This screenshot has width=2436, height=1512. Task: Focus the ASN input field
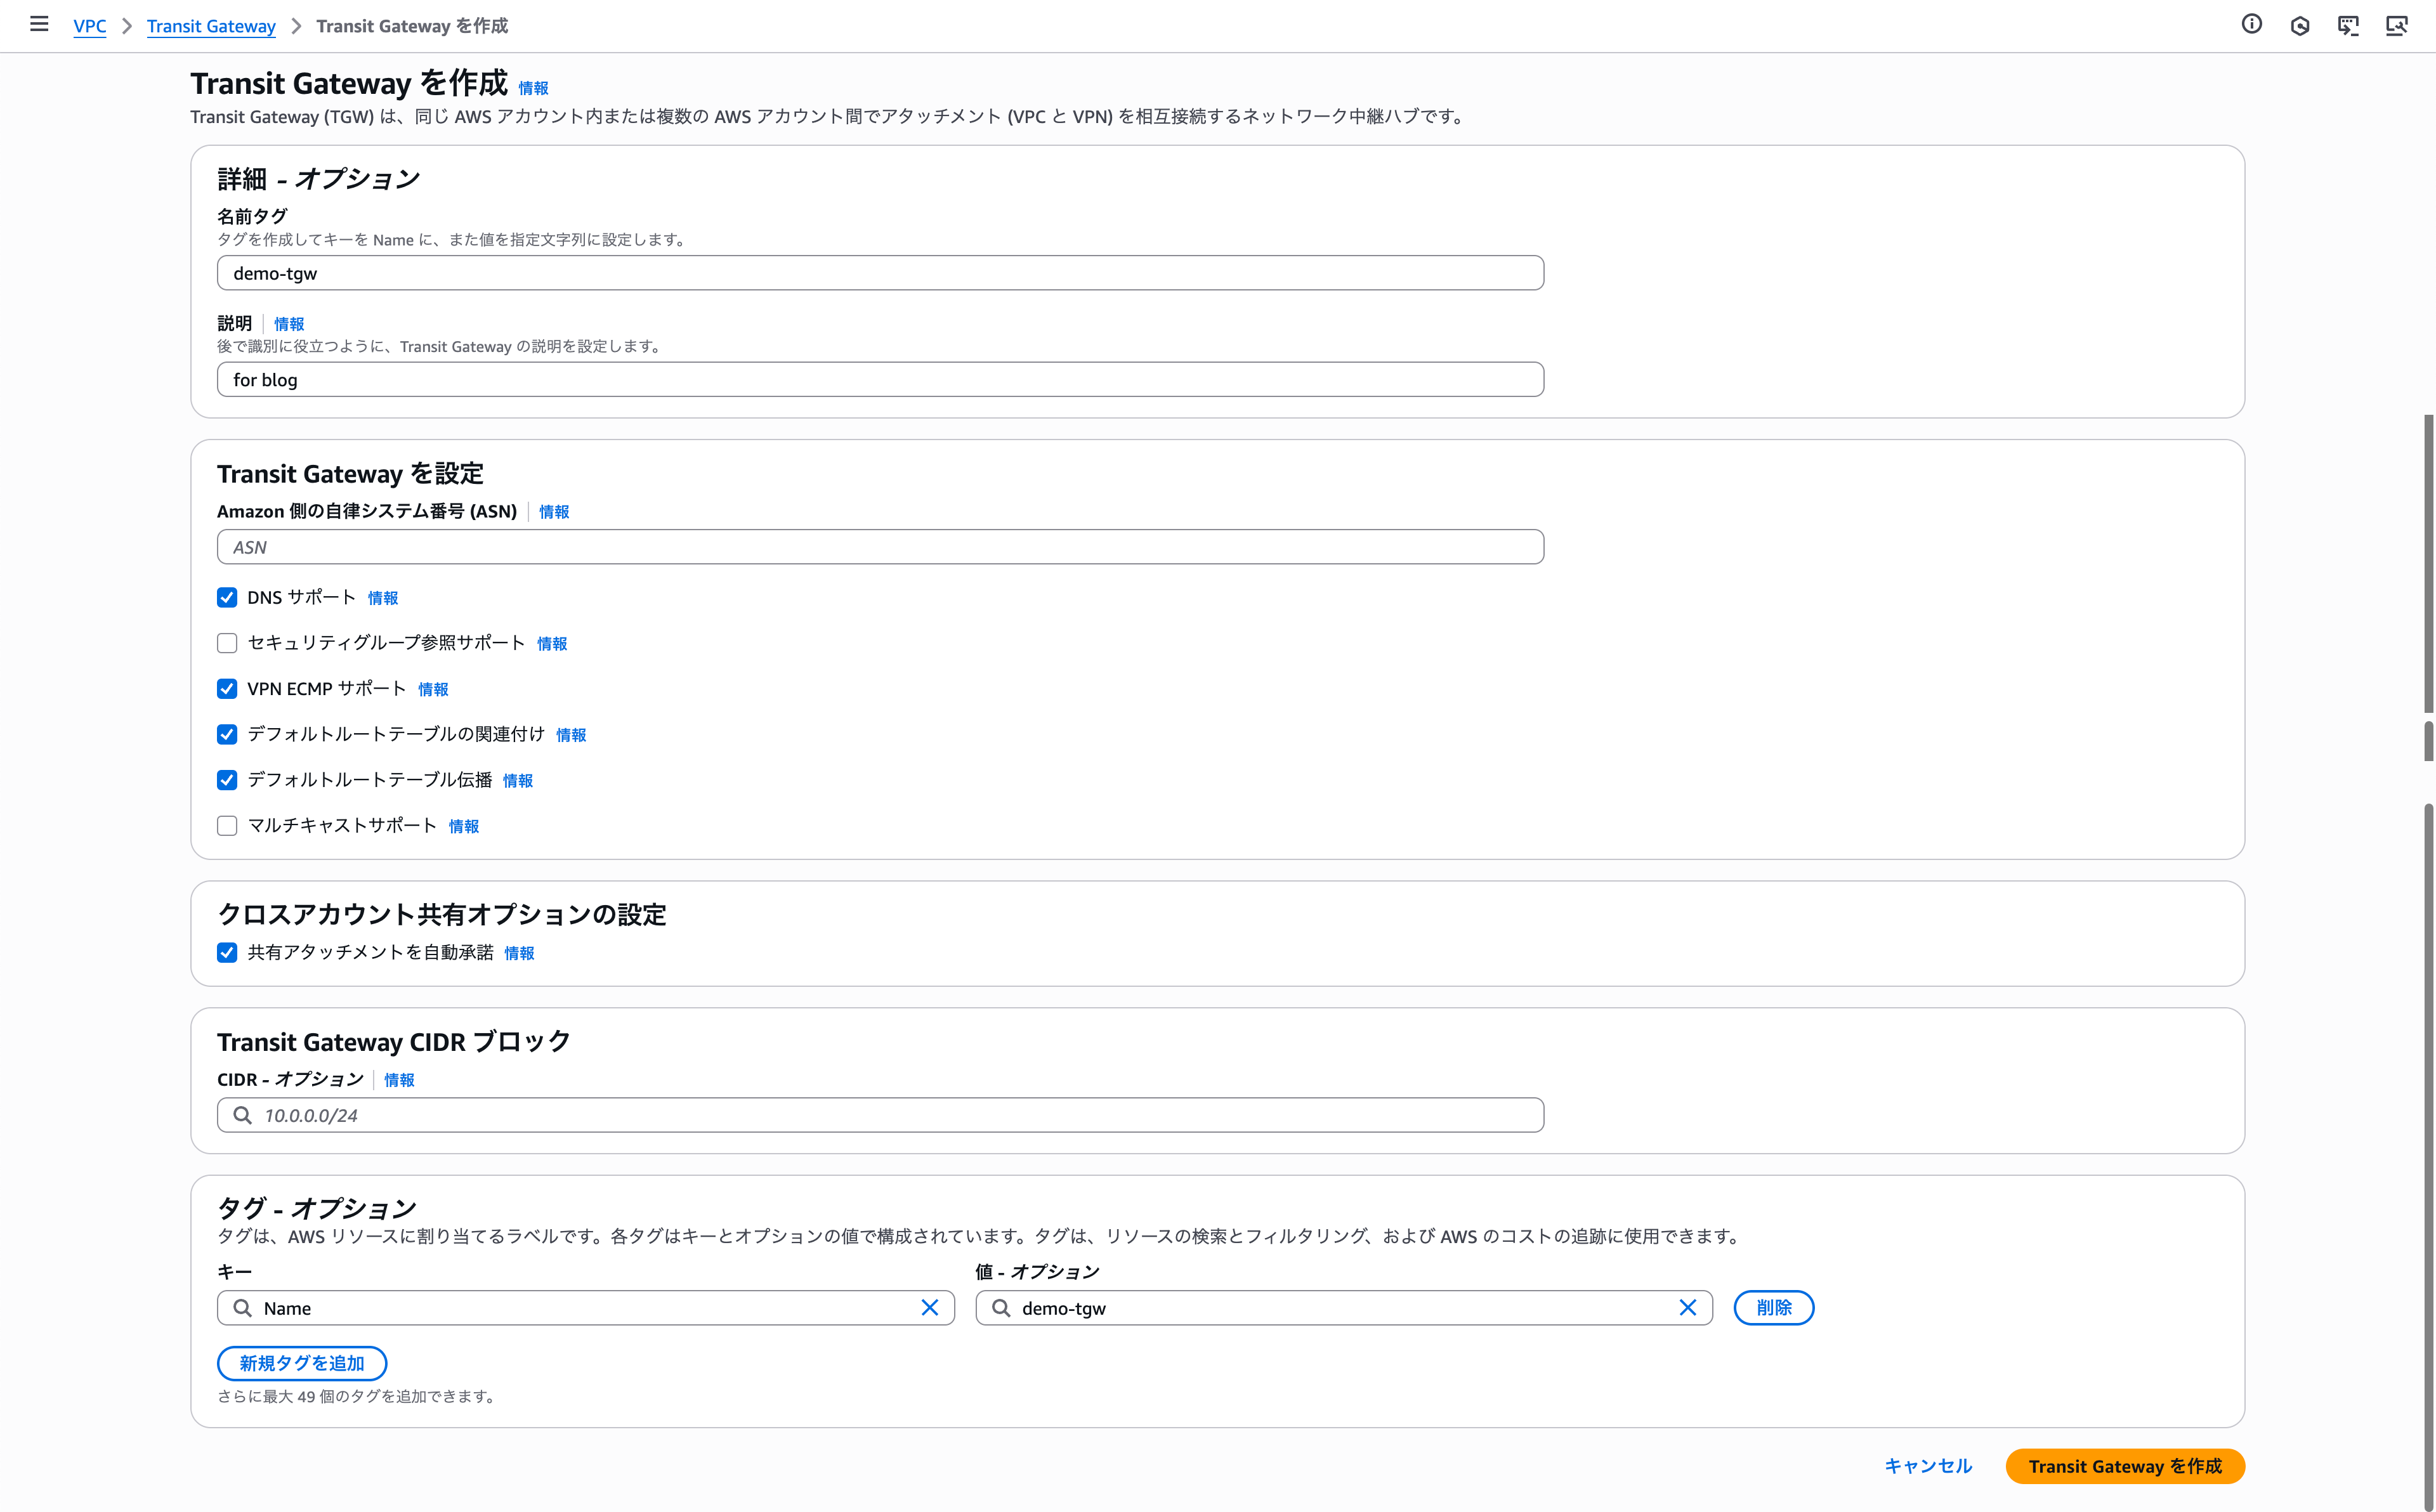(880, 547)
